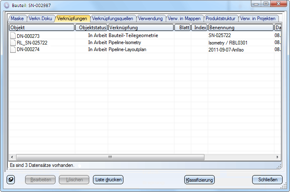
Task: Open the Verknüpfungsquellen tab
Action: [x=113, y=19]
